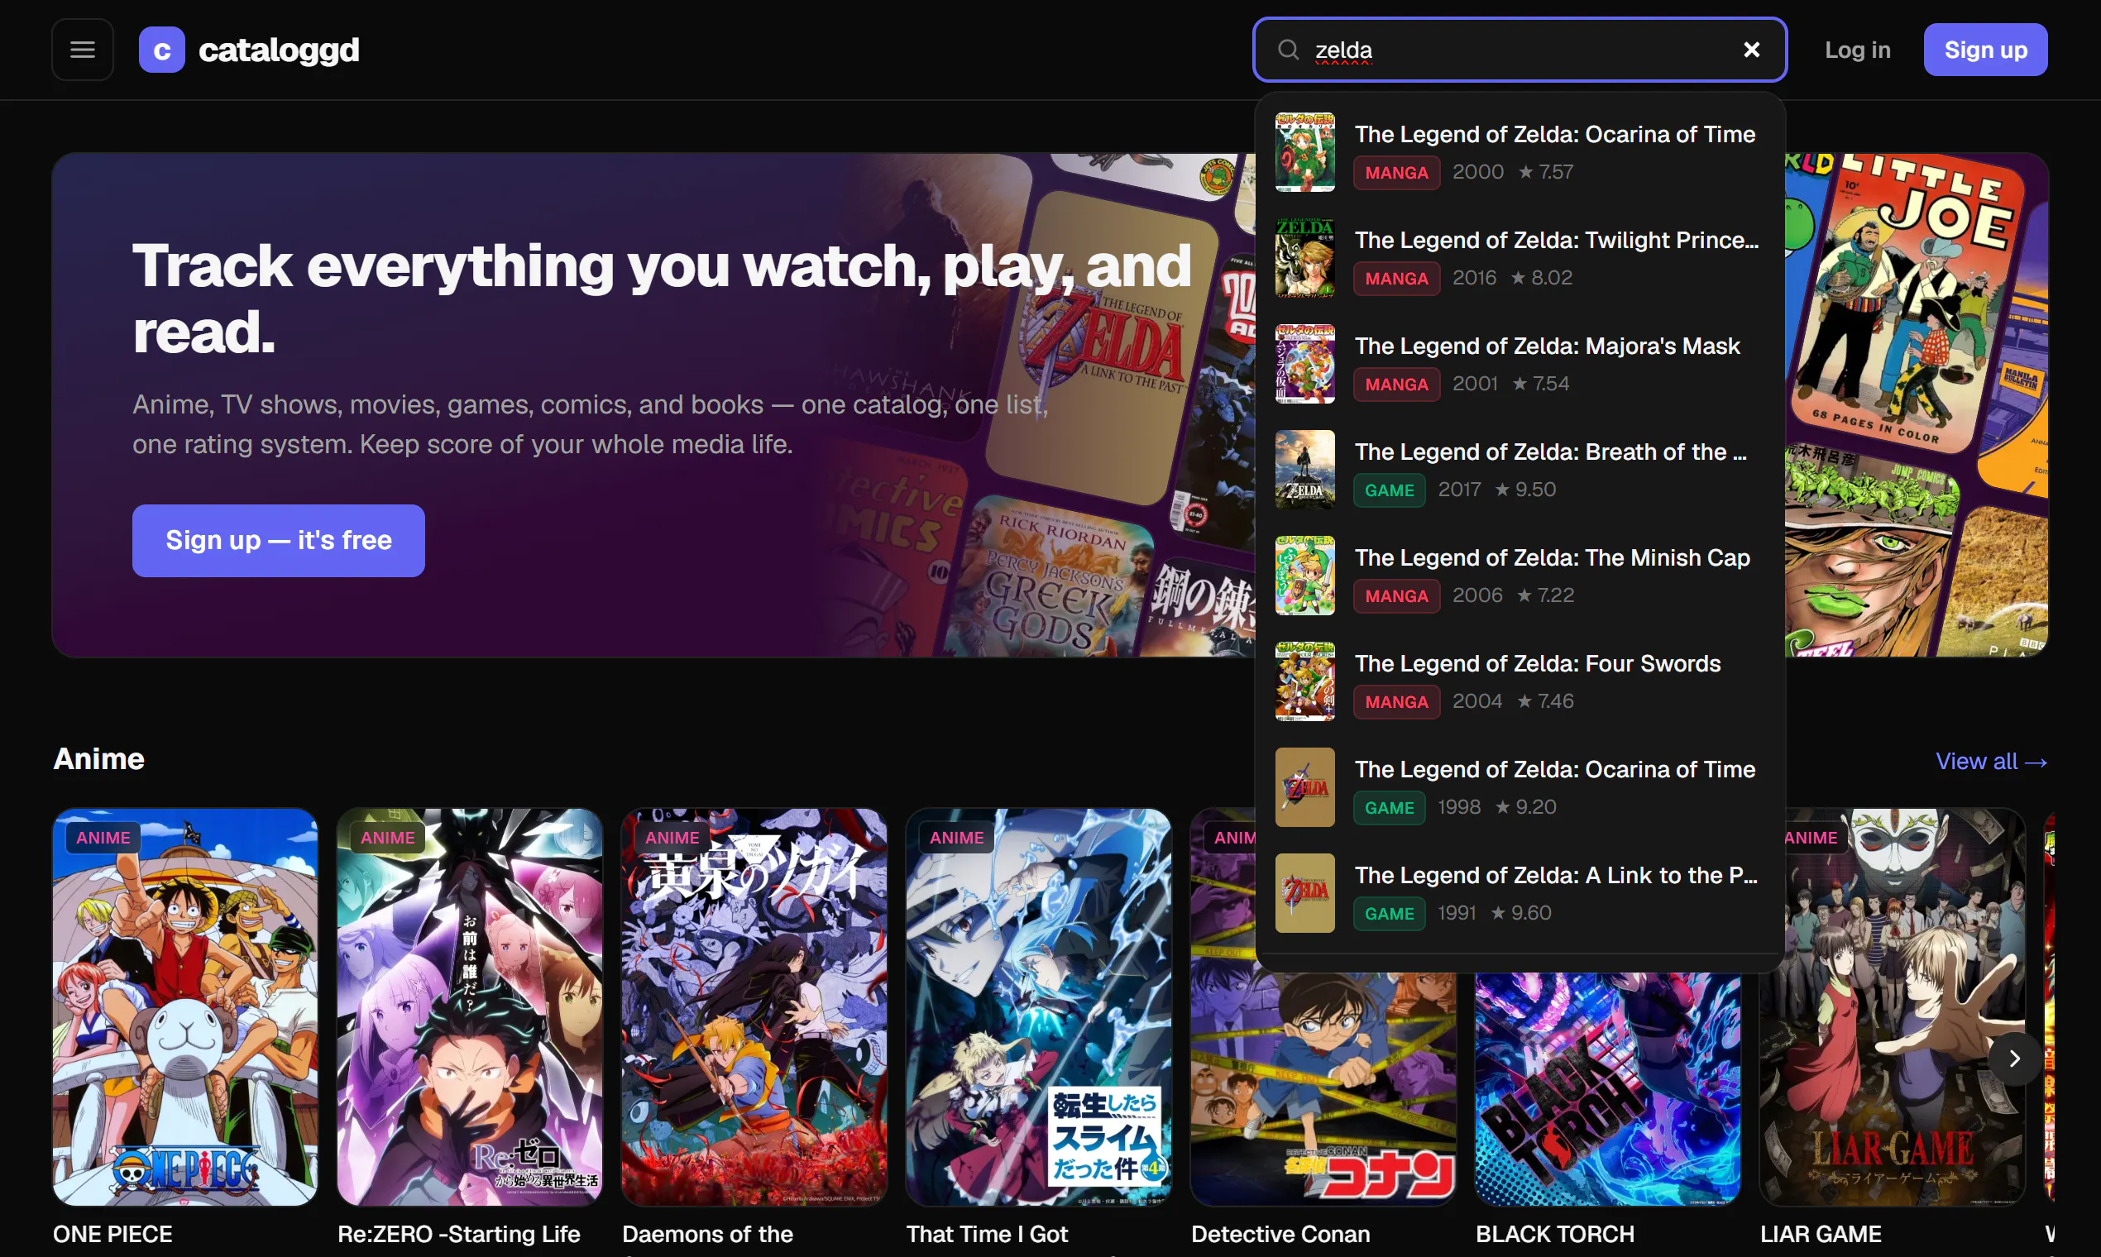Click Majora's Mask cover thumbnail
Image resolution: width=2101 pixels, height=1257 pixels.
click(1304, 364)
